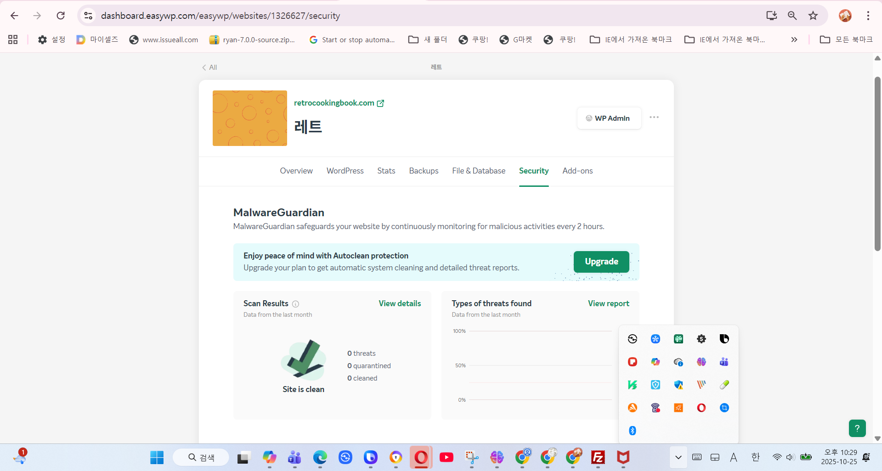Open the 설정 bookmark
Viewport: 882px width, 471px height.
(x=51, y=39)
